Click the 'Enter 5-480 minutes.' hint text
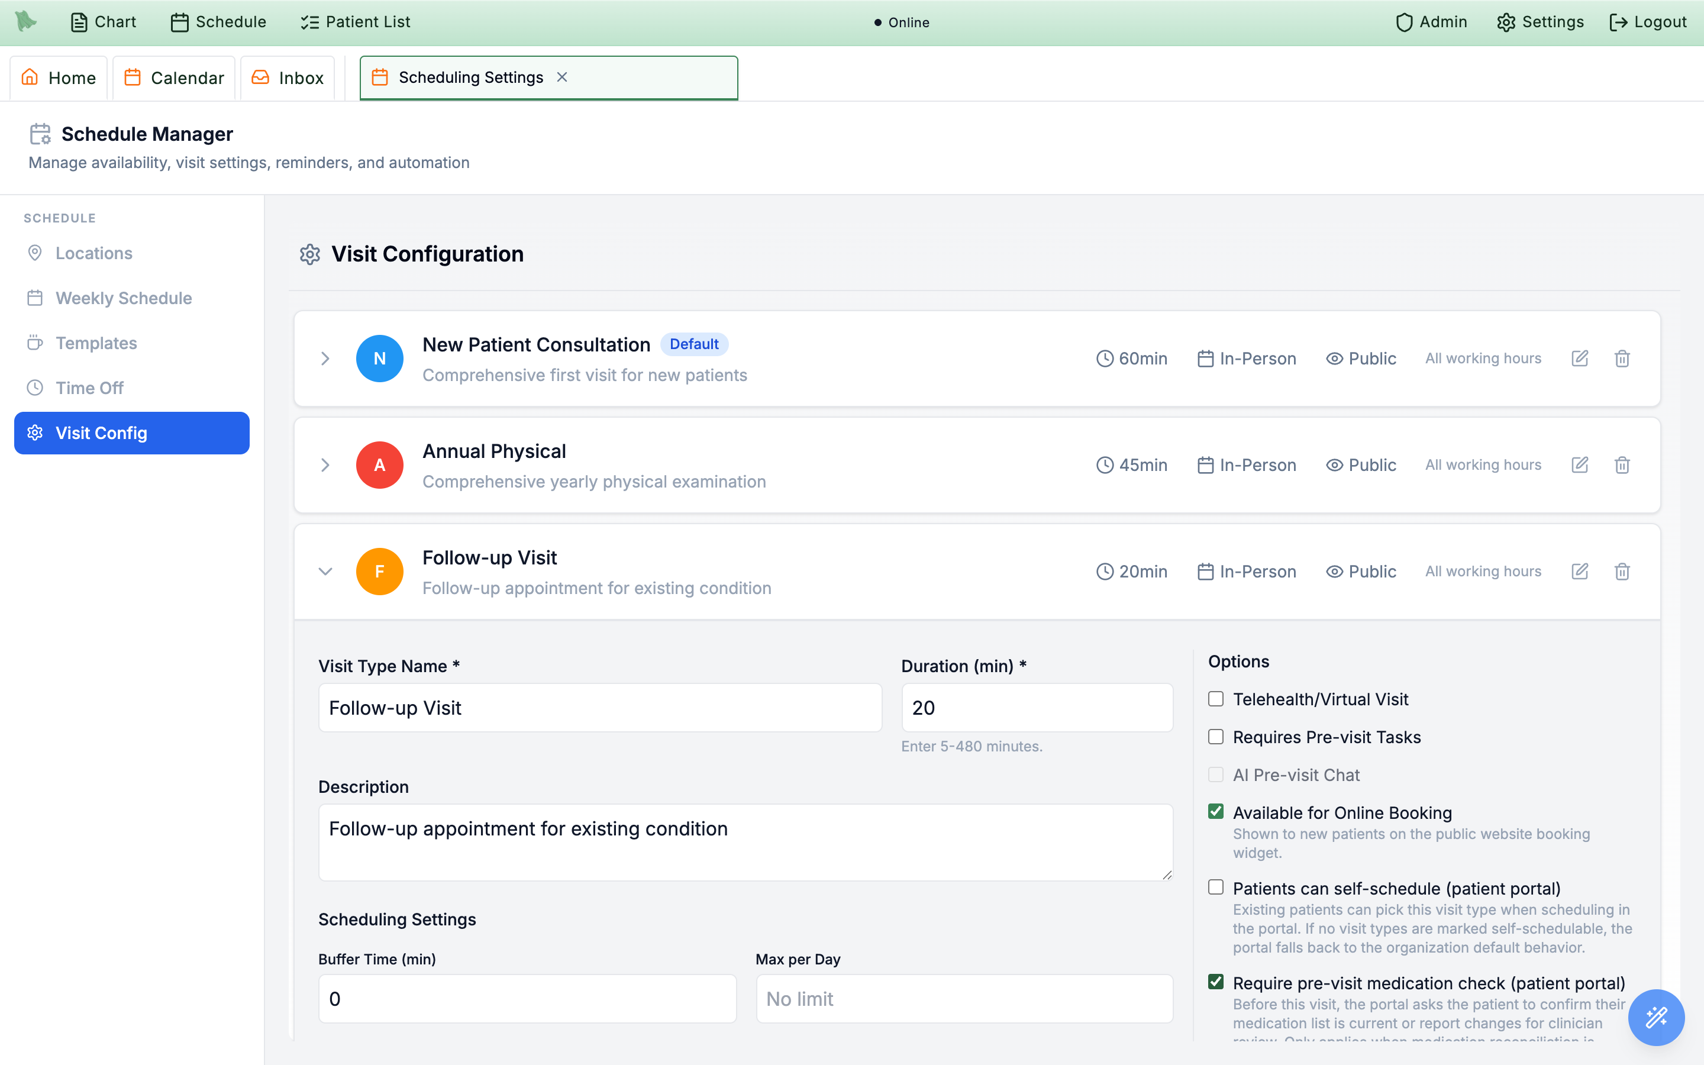Viewport: 1704px width, 1065px height. (x=972, y=746)
